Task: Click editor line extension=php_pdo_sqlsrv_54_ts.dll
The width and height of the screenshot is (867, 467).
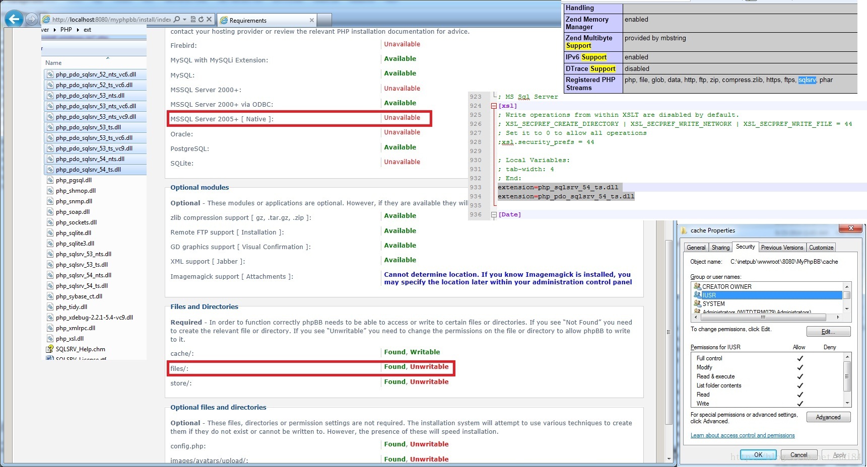Action: click(566, 196)
